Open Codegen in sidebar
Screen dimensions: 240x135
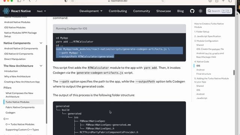[x=10, y=112]
